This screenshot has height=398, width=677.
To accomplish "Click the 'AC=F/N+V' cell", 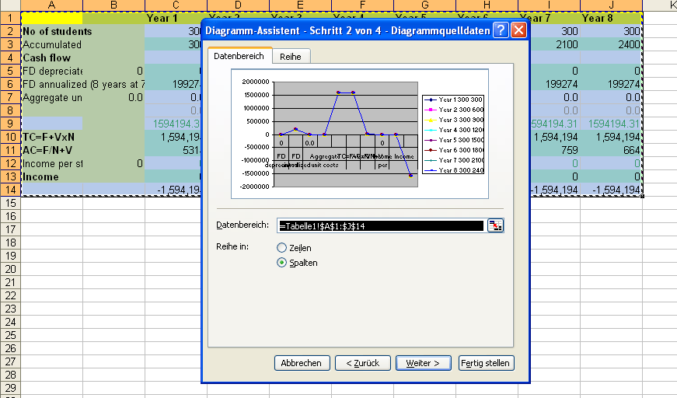I will pyautogui.click(x=52, y=150).
